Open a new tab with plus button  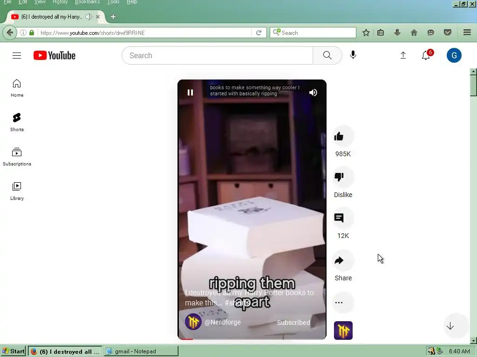click(x=113, y=17)
